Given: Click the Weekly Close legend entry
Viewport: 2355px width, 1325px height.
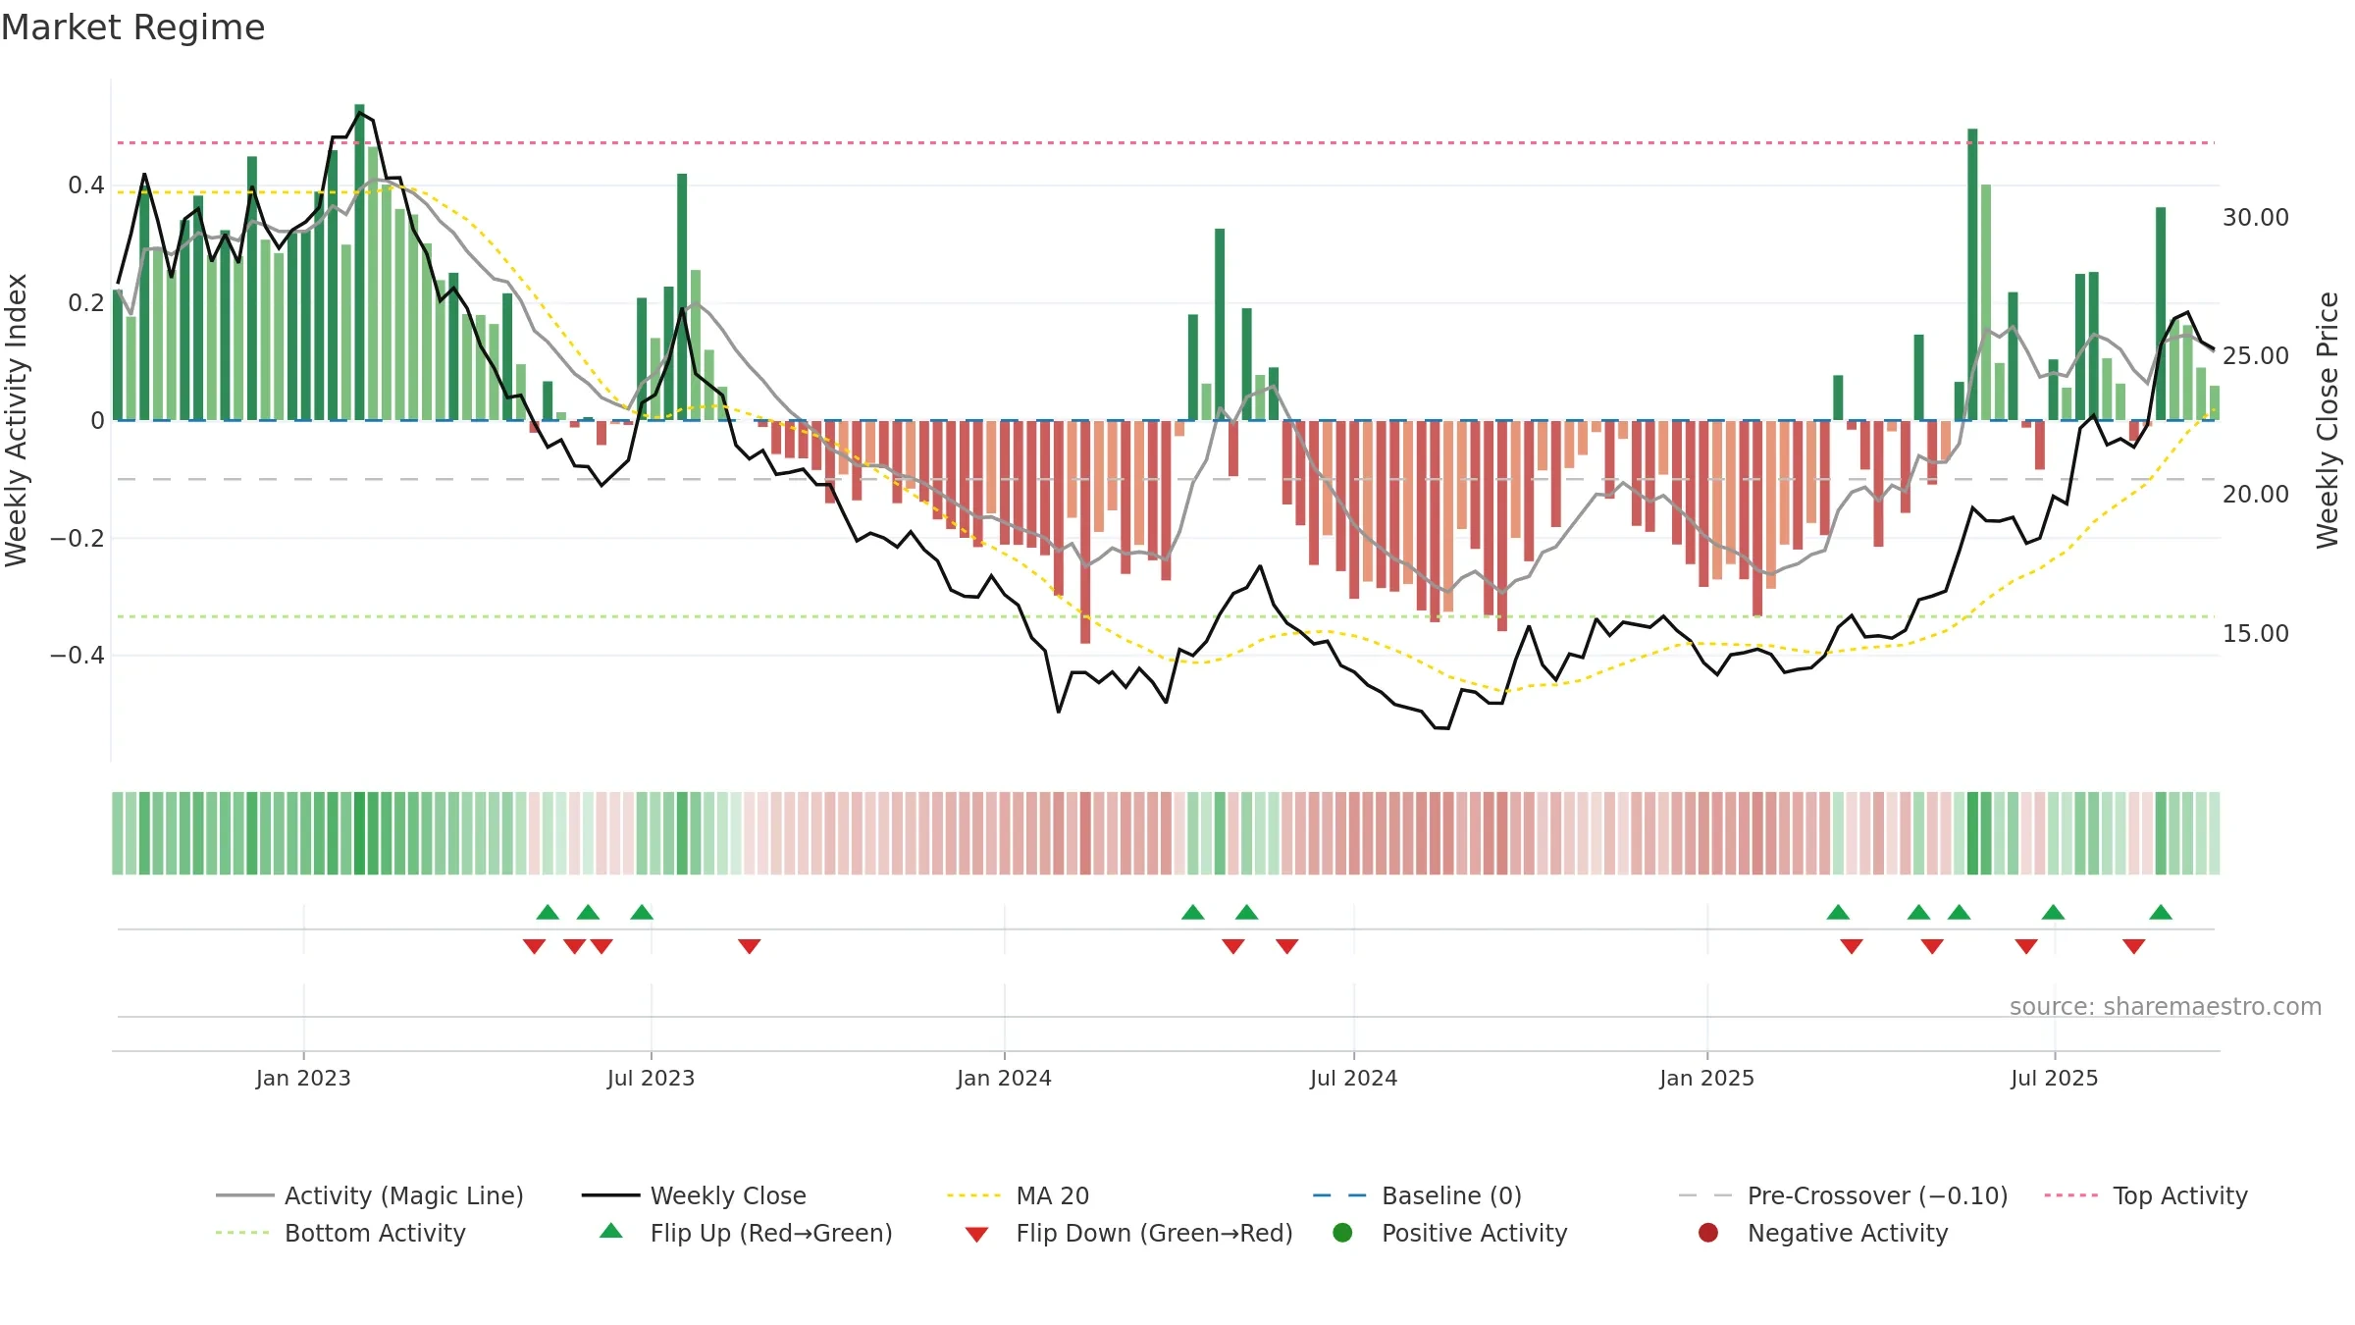Looking at the screenshot, I should (x=694, y=1195).
